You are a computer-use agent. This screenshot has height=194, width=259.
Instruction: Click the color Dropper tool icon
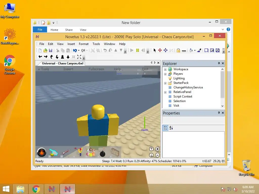[x=199, y=50]
